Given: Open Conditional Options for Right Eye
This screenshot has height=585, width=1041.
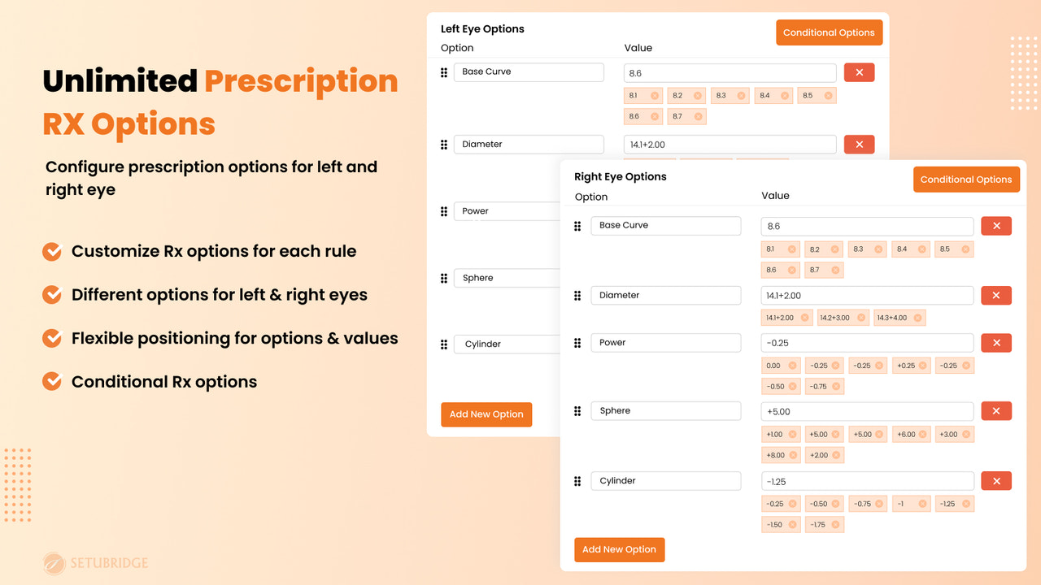Looking at the screenshot, I should pos(966,179).
